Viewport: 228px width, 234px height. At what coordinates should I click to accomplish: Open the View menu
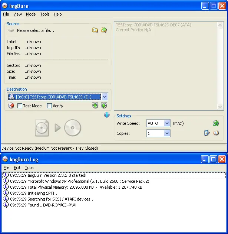tap(17, 14)
